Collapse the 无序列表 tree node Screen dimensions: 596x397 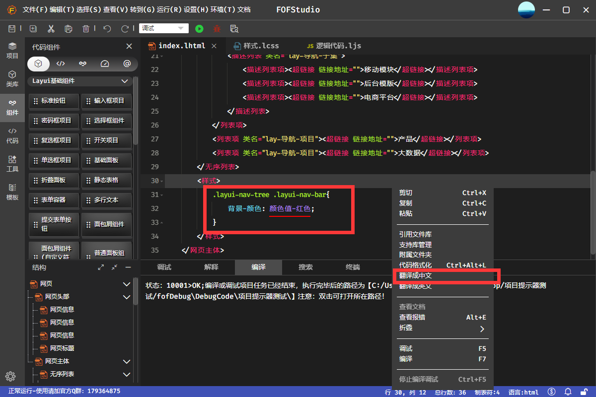click(127, 374)
